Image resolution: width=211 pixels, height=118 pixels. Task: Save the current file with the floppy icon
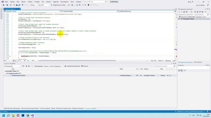point(17,5)
